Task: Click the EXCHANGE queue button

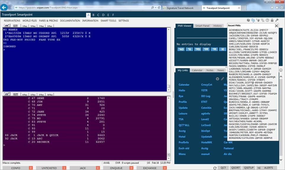Action: (152, 168)
